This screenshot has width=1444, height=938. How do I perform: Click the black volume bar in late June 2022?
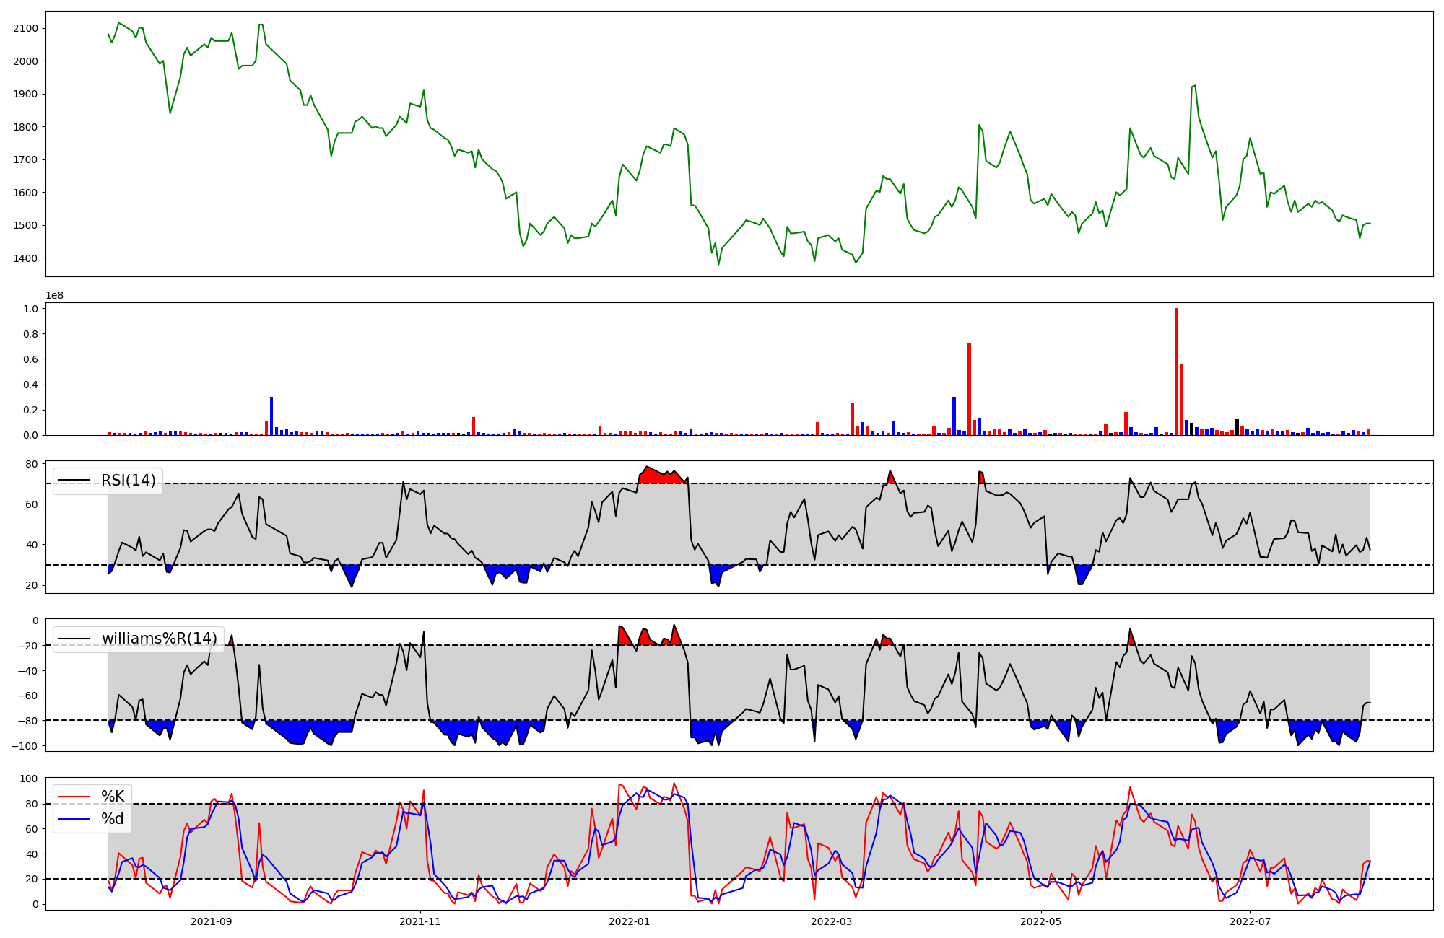[x=1237, y=427]
